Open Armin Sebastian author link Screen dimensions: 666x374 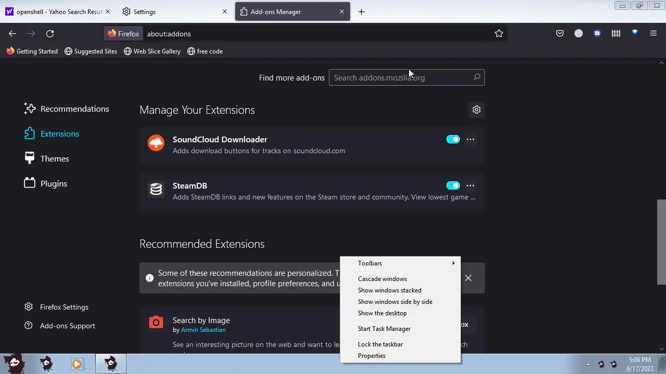click(x=203, y=330)
